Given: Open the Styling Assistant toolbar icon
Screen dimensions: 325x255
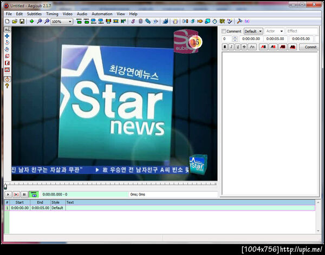Looking at the screenshot, I should (x=192, y=21).
